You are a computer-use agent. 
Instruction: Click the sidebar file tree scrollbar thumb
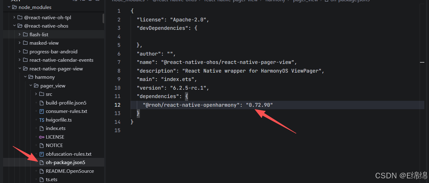[103, 18]
